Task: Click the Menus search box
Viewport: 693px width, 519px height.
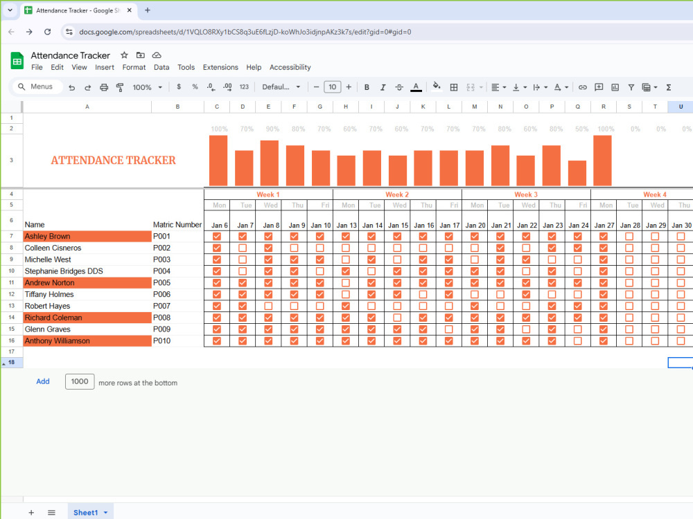Action: 37,86
